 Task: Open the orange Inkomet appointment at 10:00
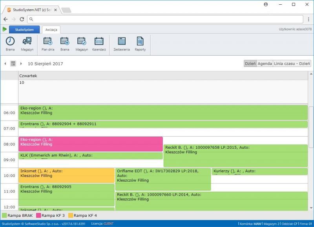point(66,175)
